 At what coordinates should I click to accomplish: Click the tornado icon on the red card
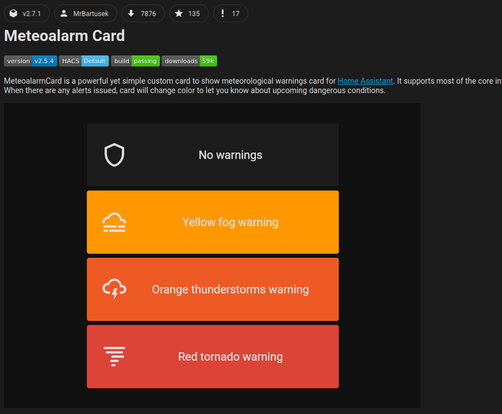114,356
